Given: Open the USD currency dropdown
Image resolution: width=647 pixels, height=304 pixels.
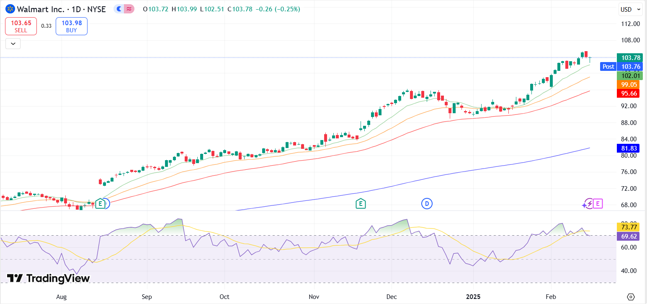Looking at the screenshot, I should pyautogui.click(x=630, y=9).
